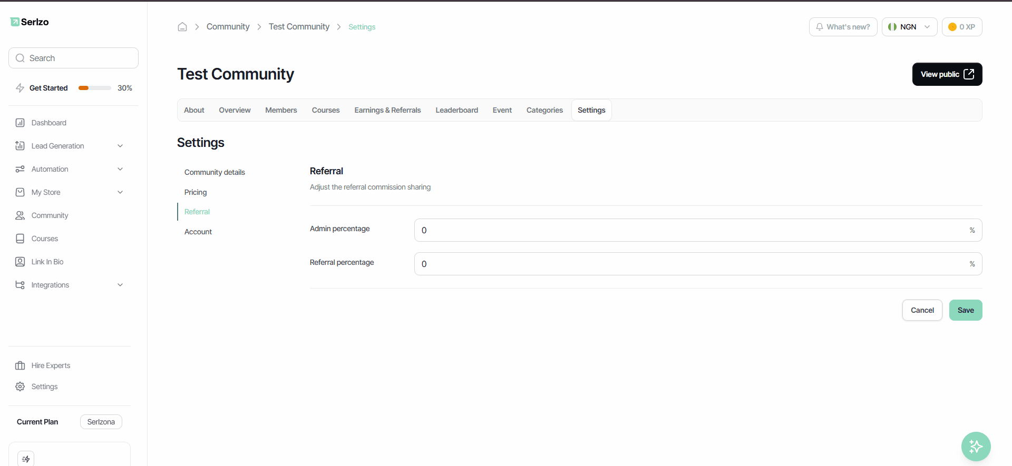
Task: Click the Get Started progress bar
Action: pos(95,88)
